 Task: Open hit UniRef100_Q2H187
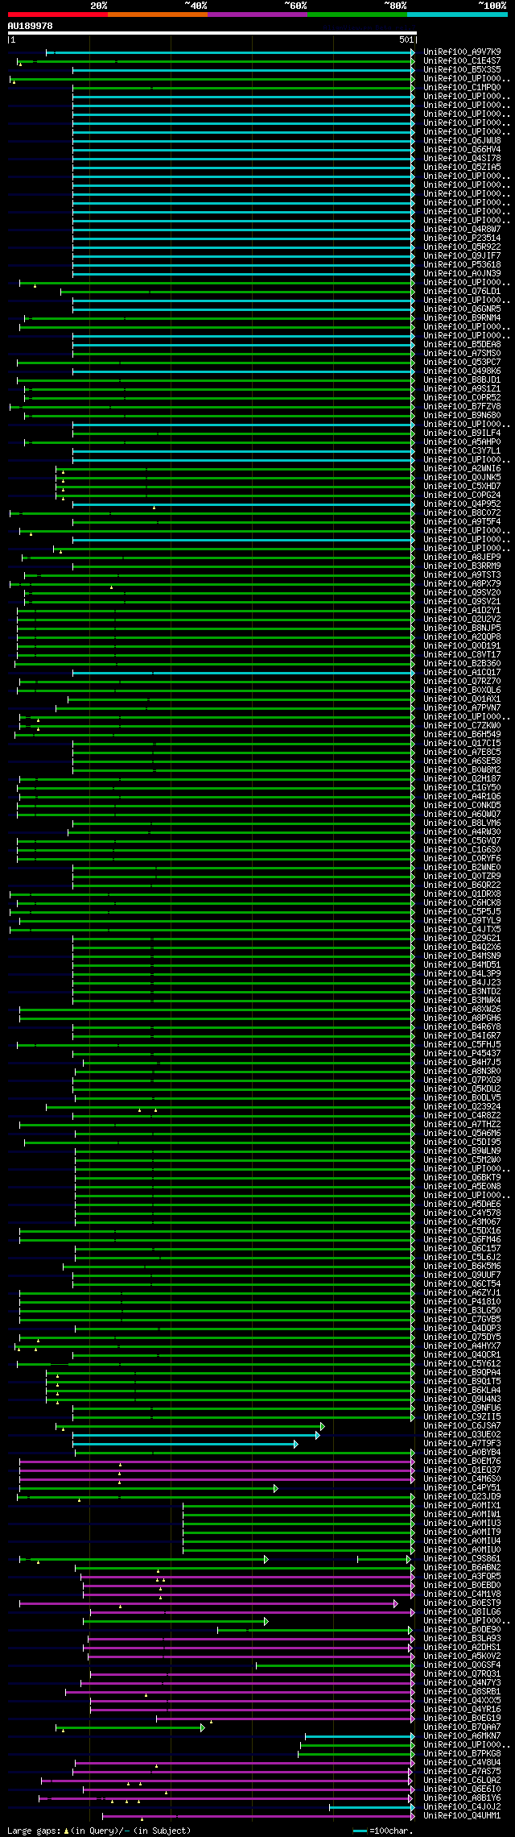click(x=462, y=779)
